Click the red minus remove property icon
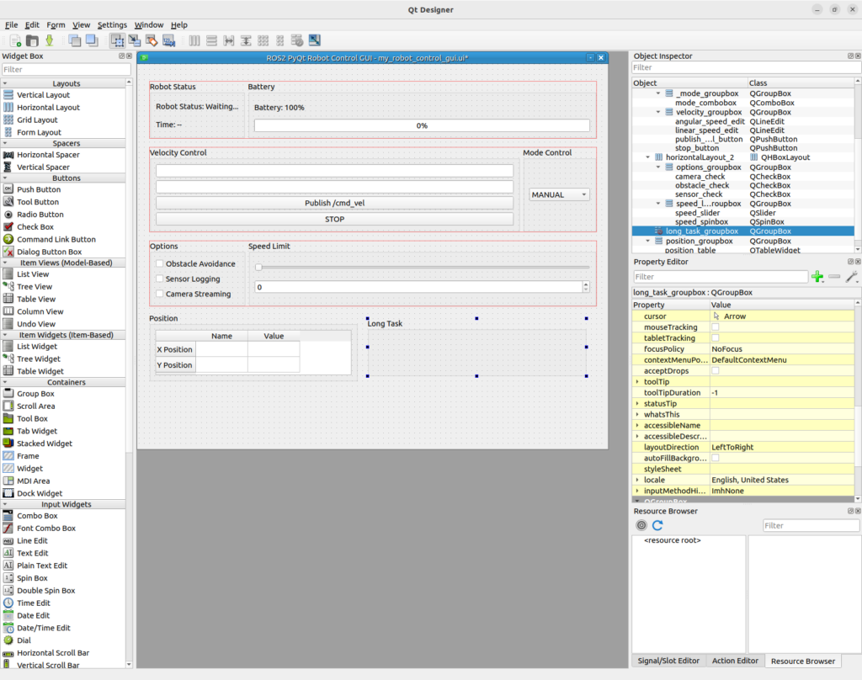The image size is (862, 680). pyautogui.click(x=834, y=277)
